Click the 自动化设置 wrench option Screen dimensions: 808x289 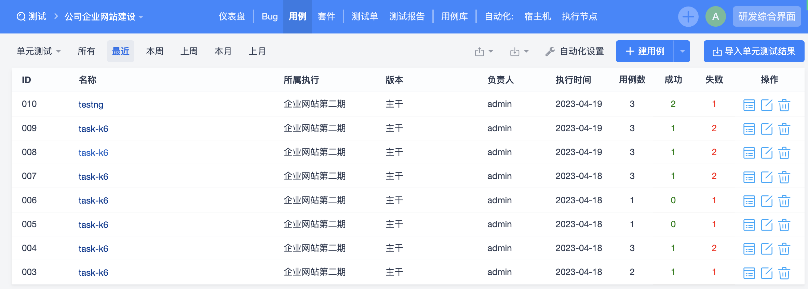(575, 51)
